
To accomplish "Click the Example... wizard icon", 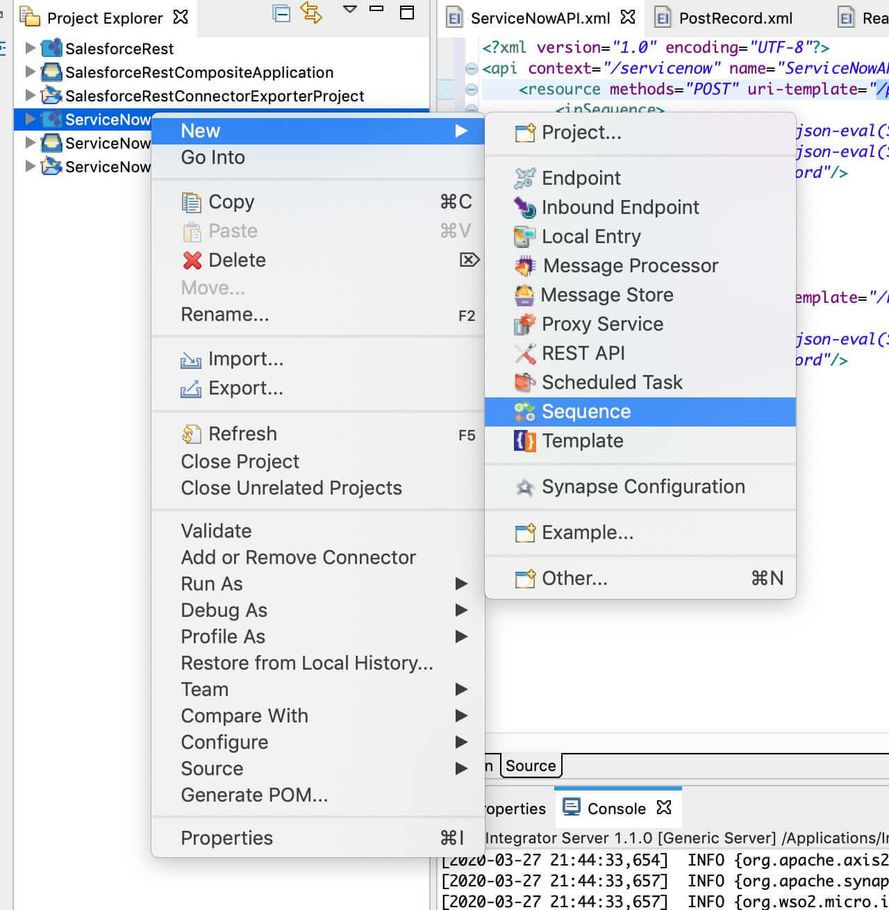I will click(525, 533).
